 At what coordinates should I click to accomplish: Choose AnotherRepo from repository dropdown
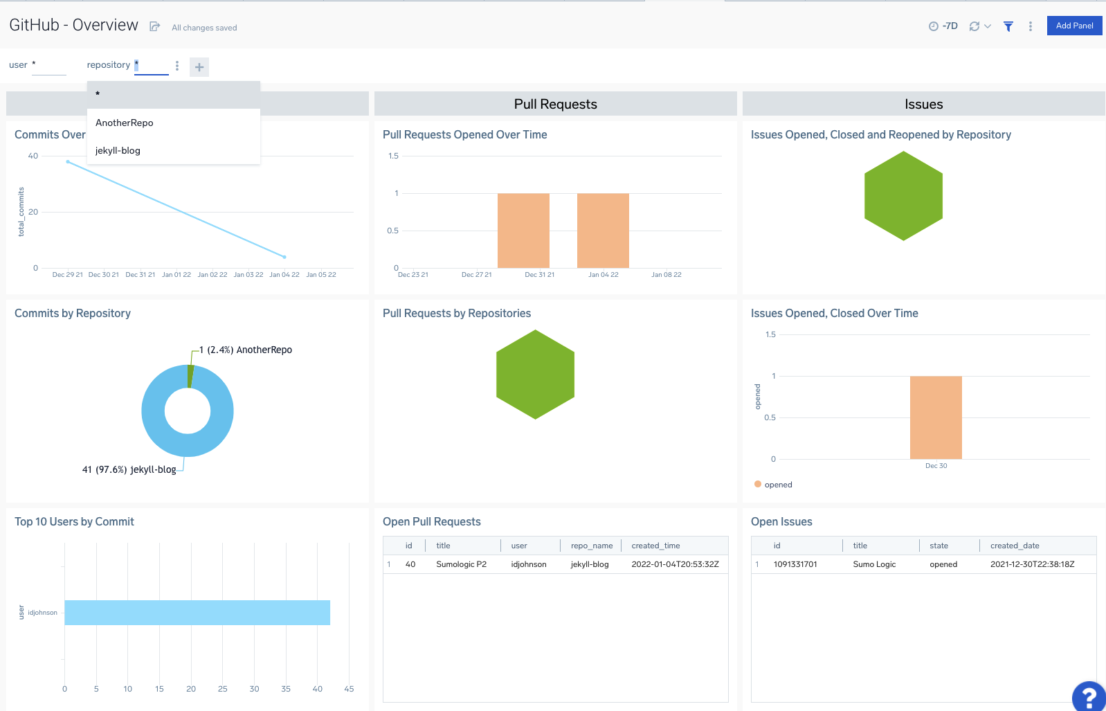(174, 123)
